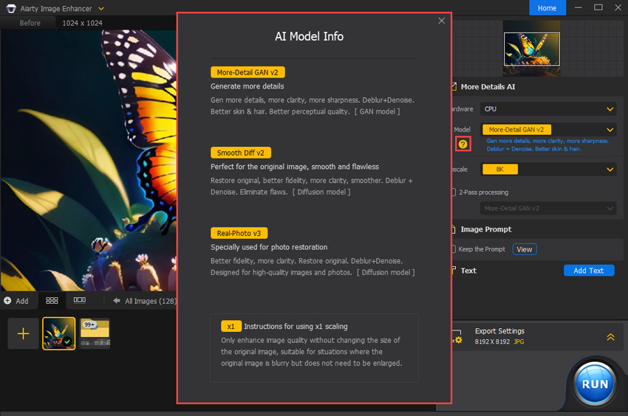Click the AI Model Info dialog title

click(309, 36)
